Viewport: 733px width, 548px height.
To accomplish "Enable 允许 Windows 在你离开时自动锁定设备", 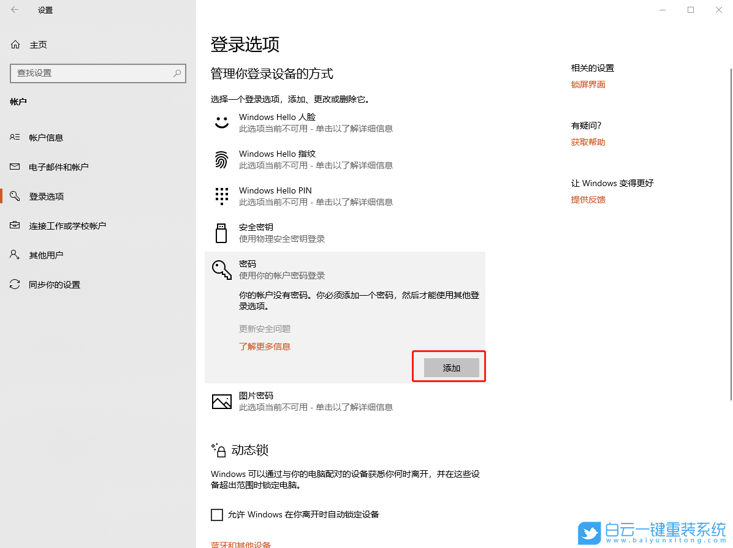I will 217,515.
